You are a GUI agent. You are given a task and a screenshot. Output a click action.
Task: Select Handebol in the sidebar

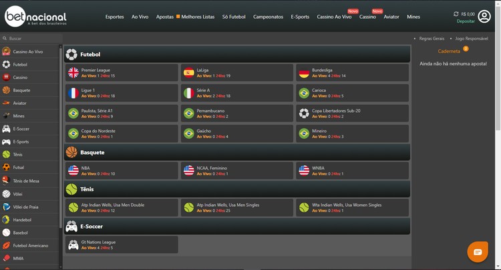(29, 219)
